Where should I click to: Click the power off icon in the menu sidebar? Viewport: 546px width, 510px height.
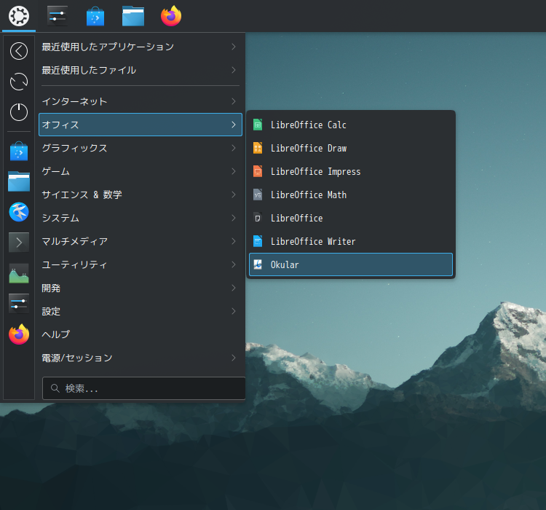pos(19,112)
